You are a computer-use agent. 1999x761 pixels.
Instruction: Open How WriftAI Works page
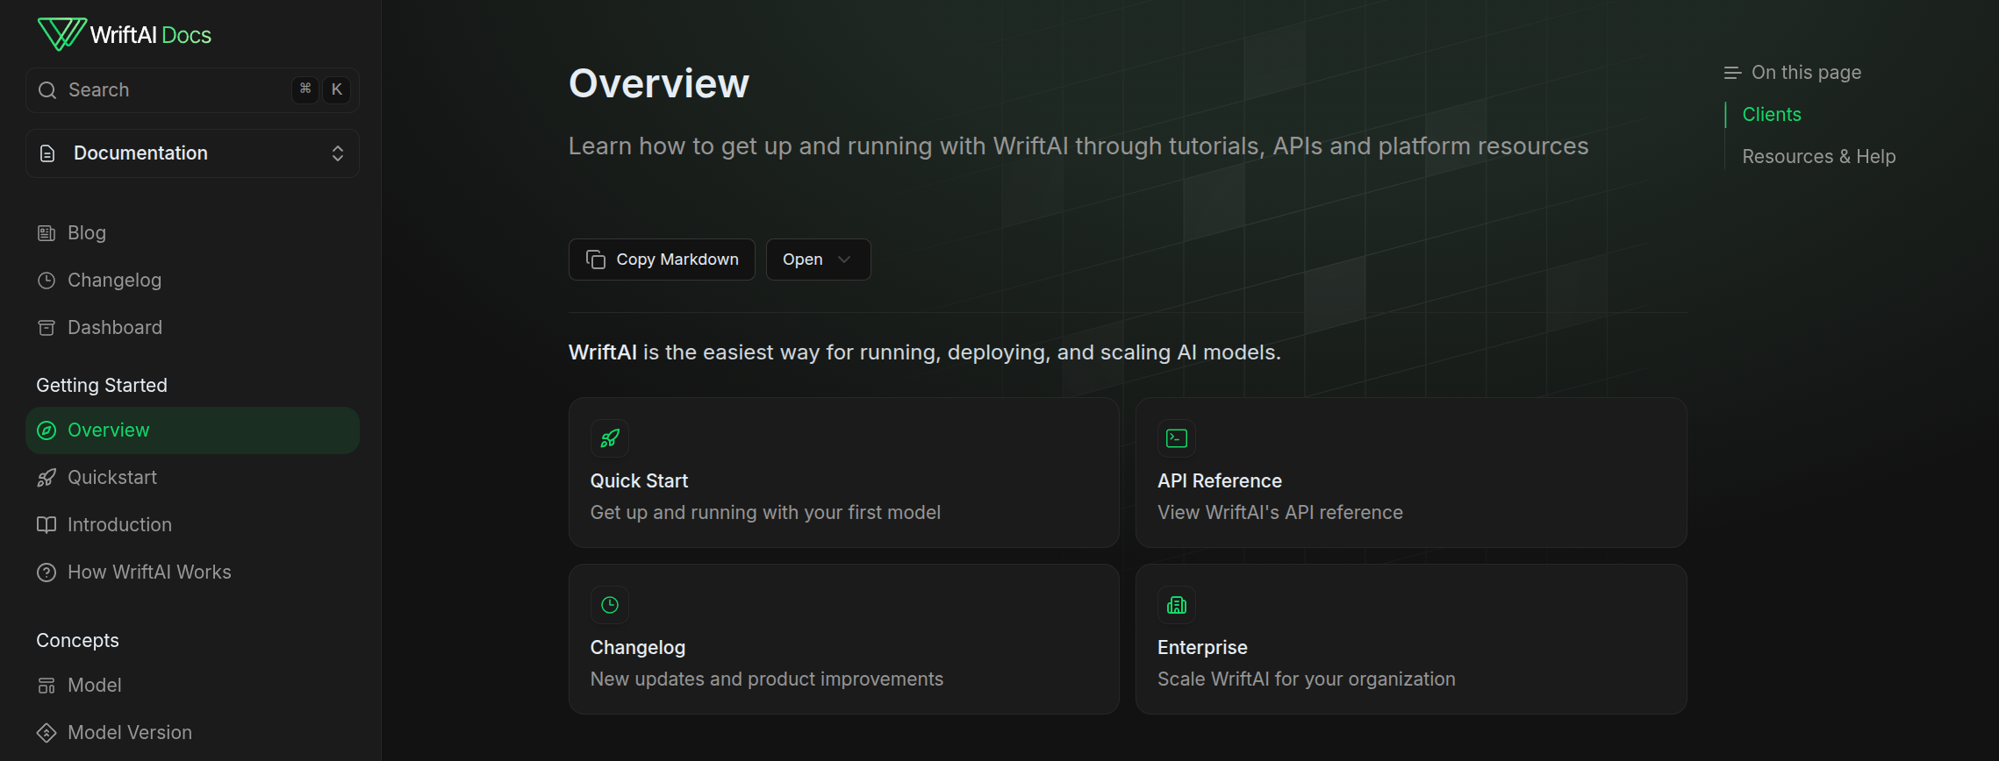[192, 573]
